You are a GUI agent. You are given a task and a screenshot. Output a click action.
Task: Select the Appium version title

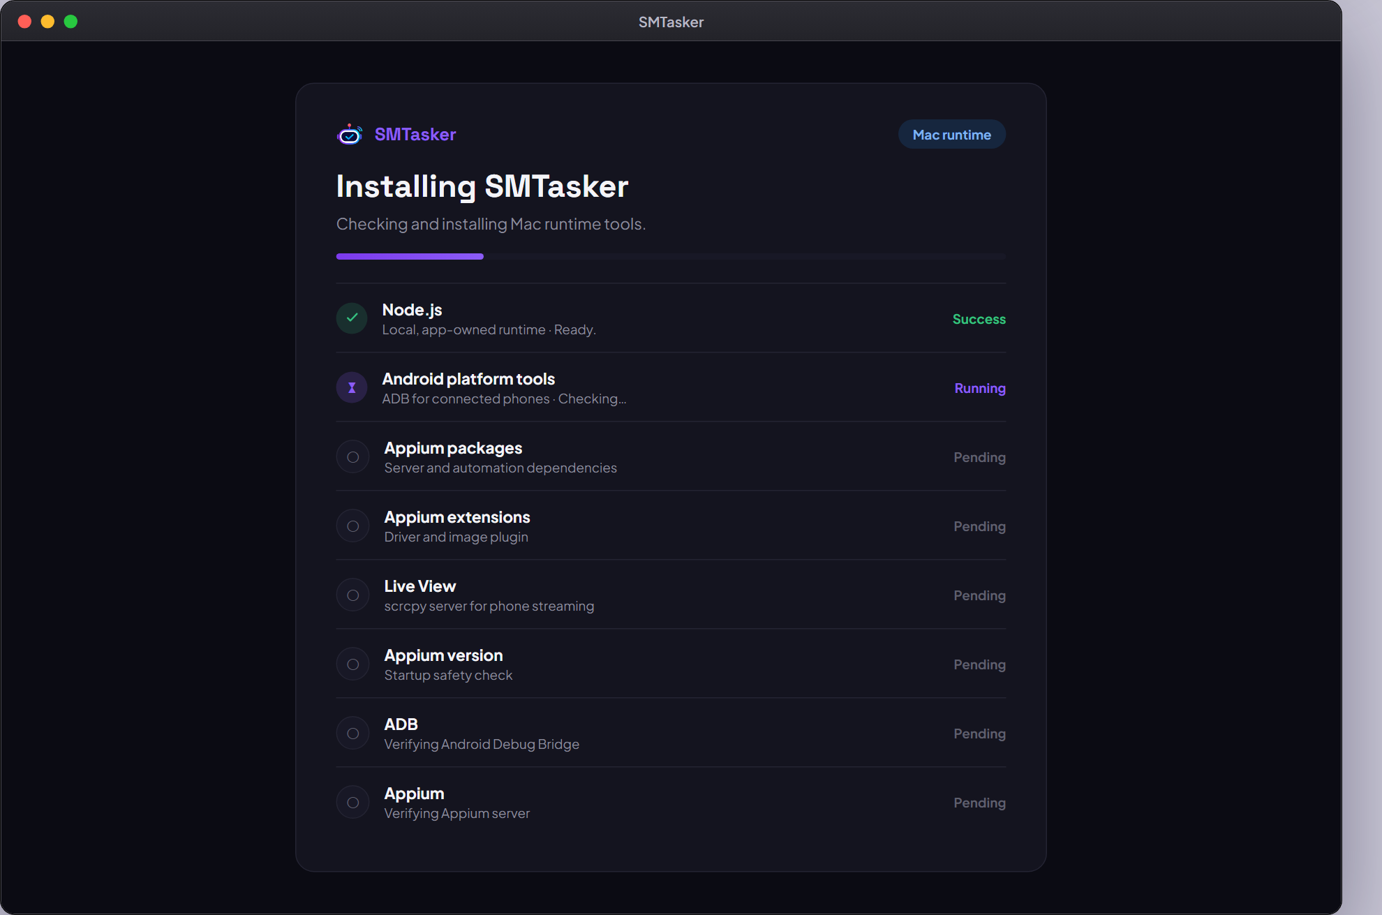point(443,655)
